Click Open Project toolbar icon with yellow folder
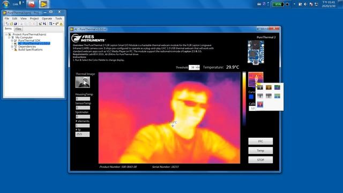The width and height of the screenshot is (343, 193). 11,24
